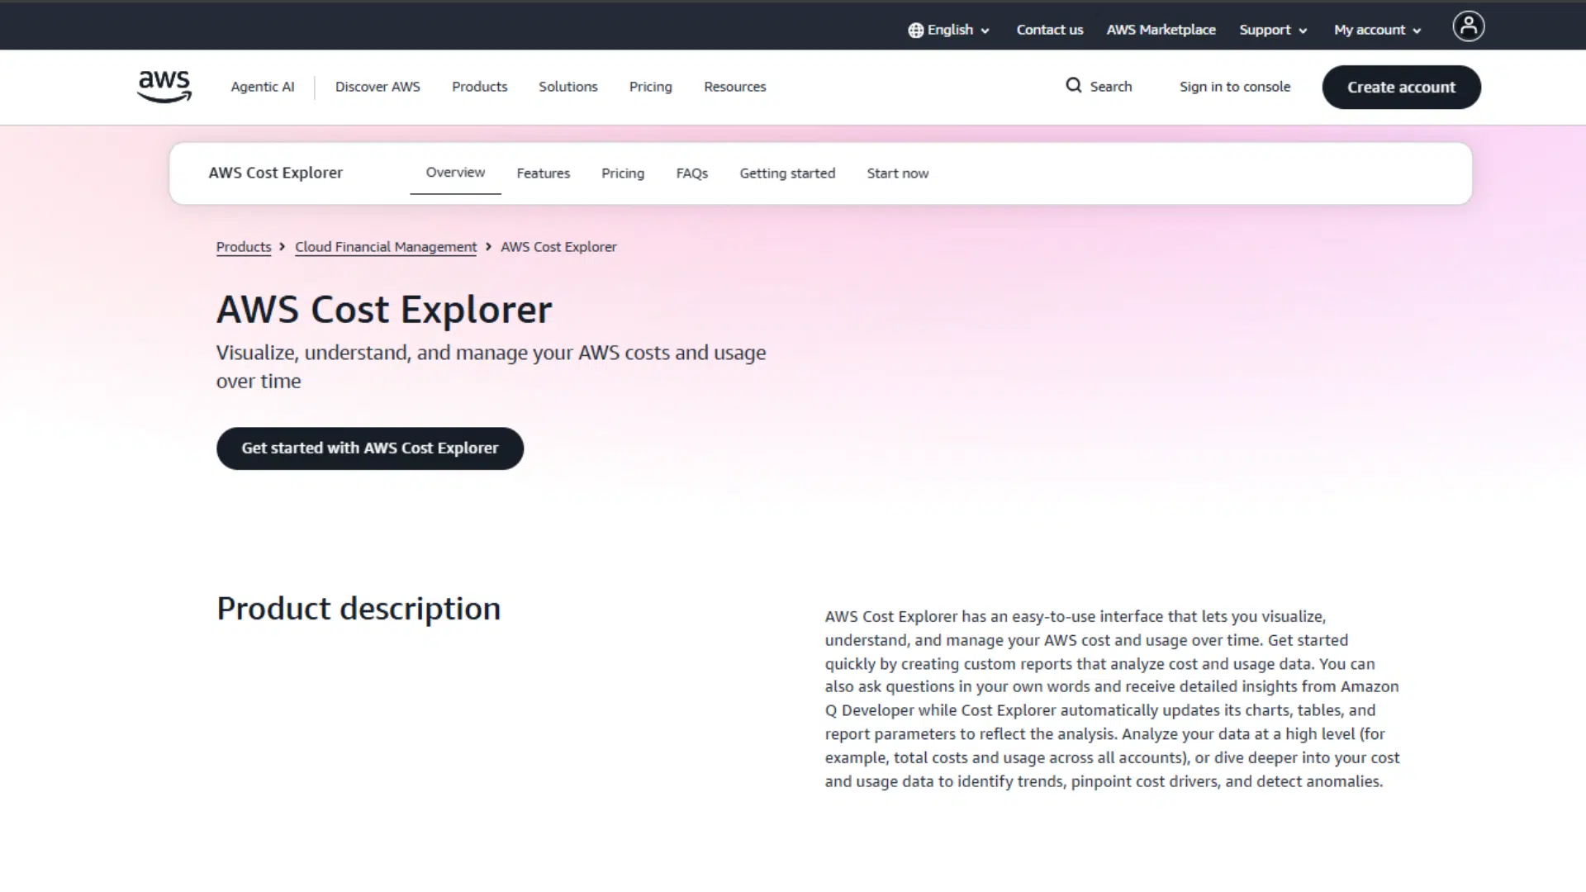Screen dimensions: 1586x892
Task: Click Get started with AWS Cost Explorer
Action: pos(369,448)
